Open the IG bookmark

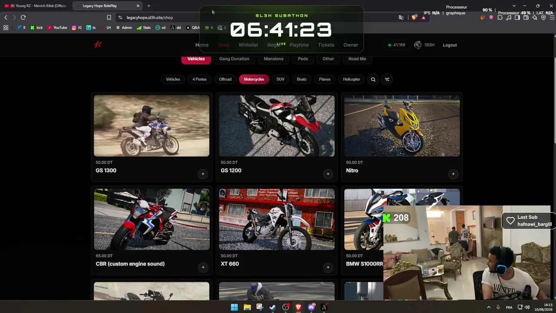[77, 28]
